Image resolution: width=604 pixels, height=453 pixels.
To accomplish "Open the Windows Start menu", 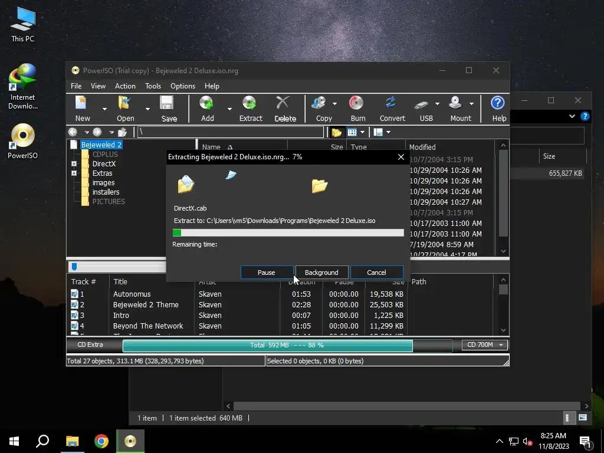I will coord(14,441).
